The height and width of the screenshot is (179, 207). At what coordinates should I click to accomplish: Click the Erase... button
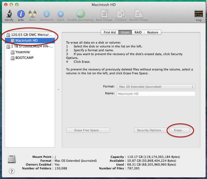pos(179,130)
